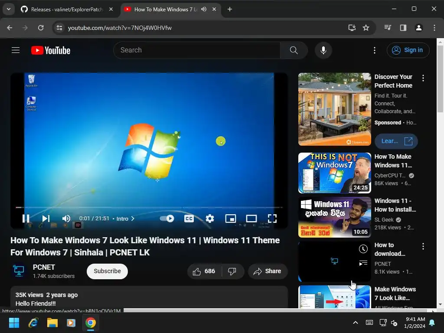The height and width of the screenshot is (333, 444).
Task: Open 'How To Make Windows 11' title
Action: click(x=393, y=161)
